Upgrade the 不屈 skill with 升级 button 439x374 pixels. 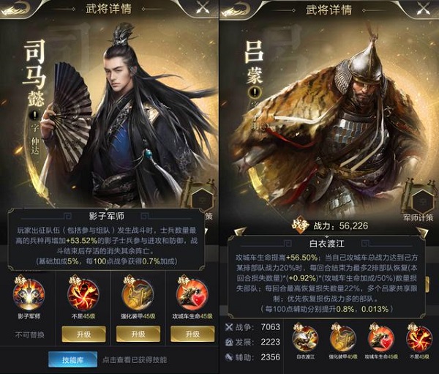click(83, 334)
